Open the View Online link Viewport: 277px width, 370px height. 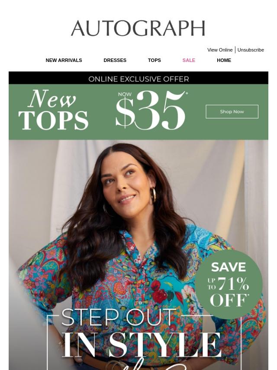(x=220, y=50)
